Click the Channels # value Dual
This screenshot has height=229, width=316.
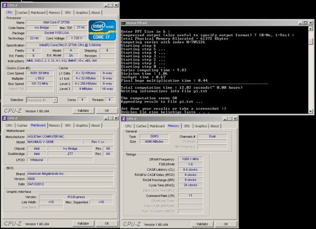pyautogui.click(x=212, y=137)
